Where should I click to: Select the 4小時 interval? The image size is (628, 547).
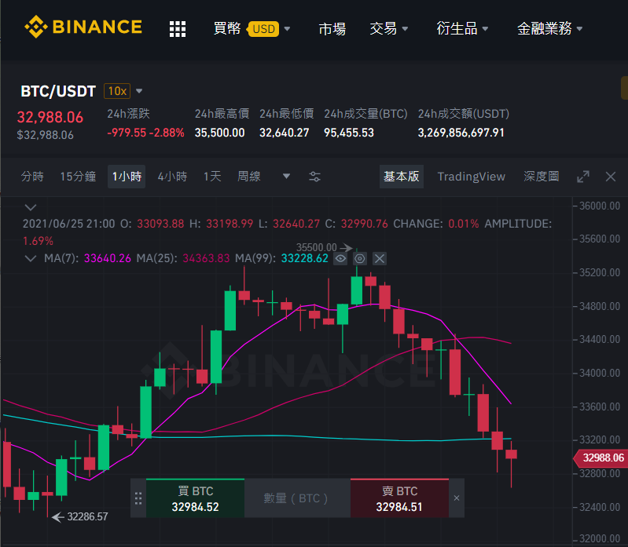172,177
